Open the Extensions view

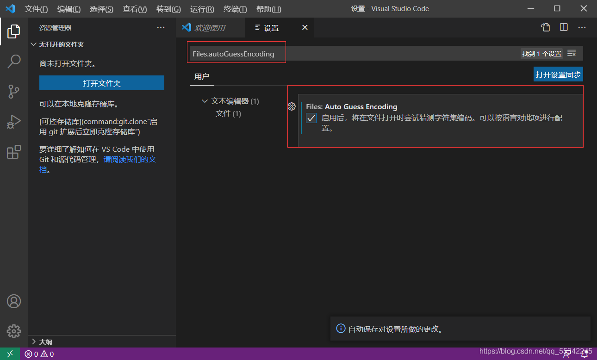pos(14,152)
